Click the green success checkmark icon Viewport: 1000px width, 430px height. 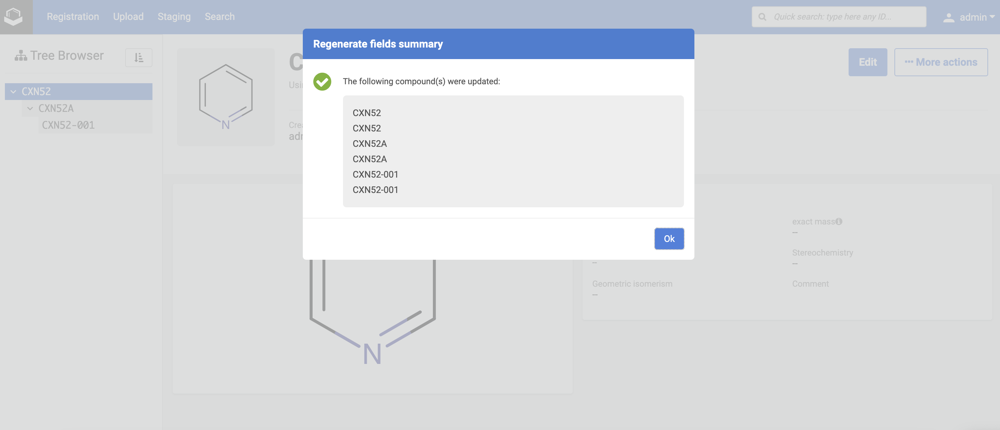(x=322, y=81)
